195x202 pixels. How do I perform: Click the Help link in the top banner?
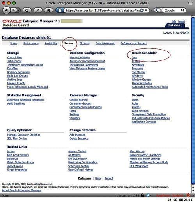(x=174, y=21)
